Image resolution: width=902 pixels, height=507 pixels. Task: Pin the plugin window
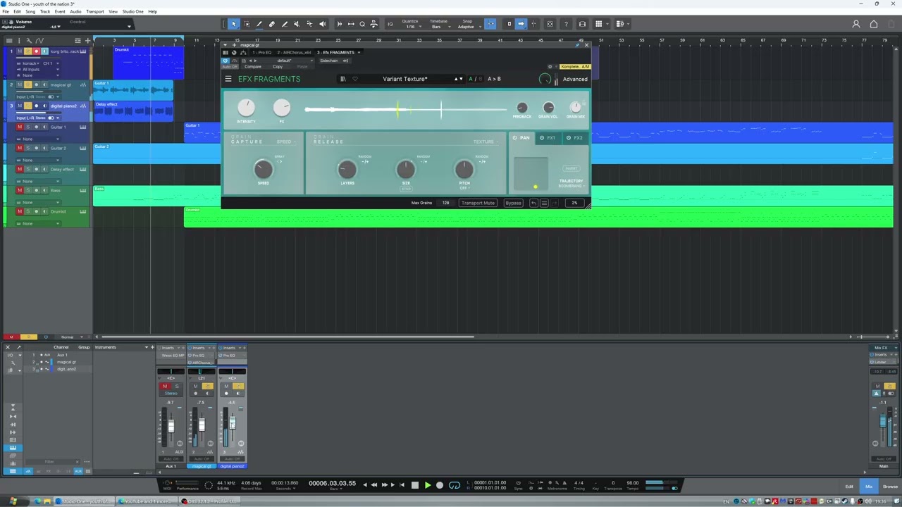578,45
